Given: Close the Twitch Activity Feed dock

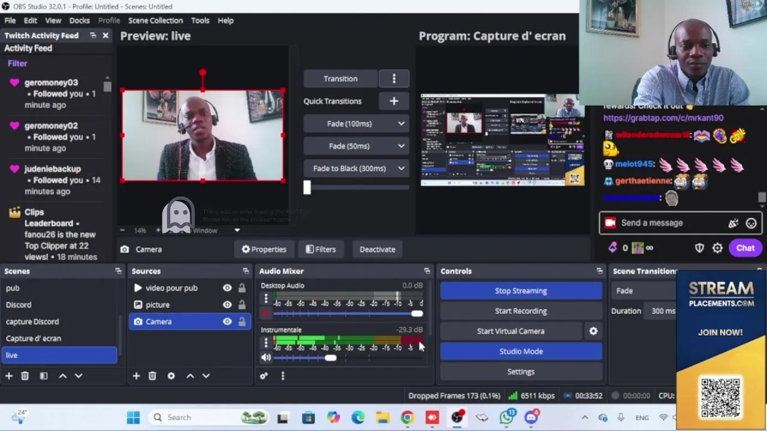Looking at the screenshot, I should [x=105, y=35].
